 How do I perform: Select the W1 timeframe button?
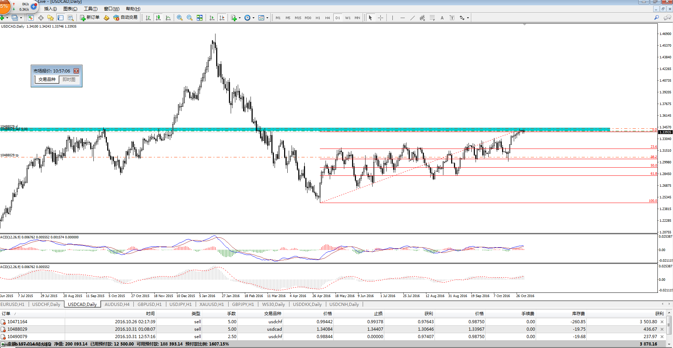(348, 18)
